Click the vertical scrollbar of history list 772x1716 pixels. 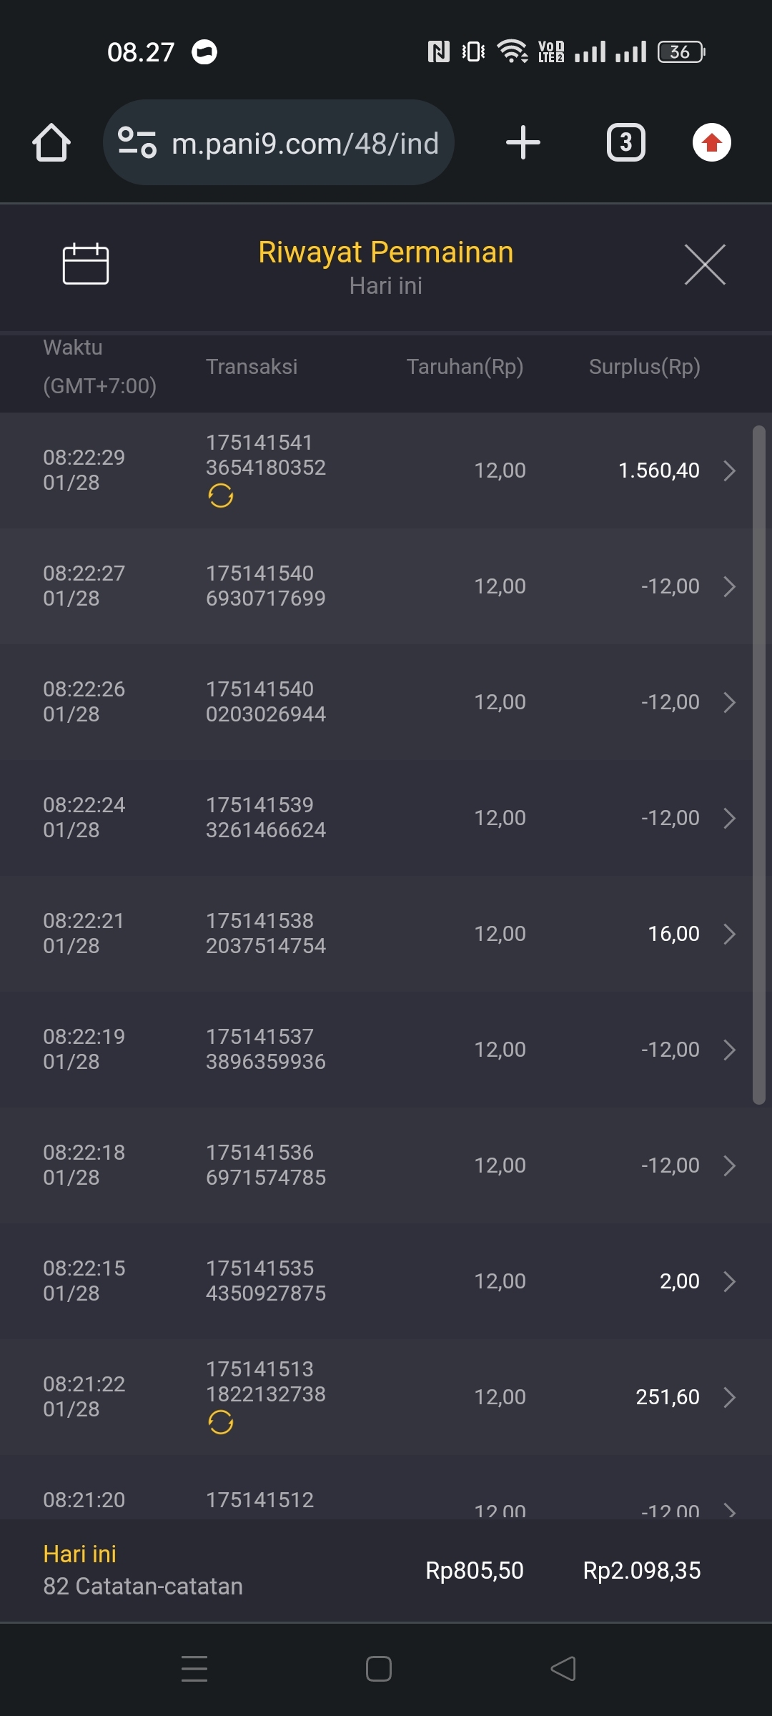coord(758,765)
